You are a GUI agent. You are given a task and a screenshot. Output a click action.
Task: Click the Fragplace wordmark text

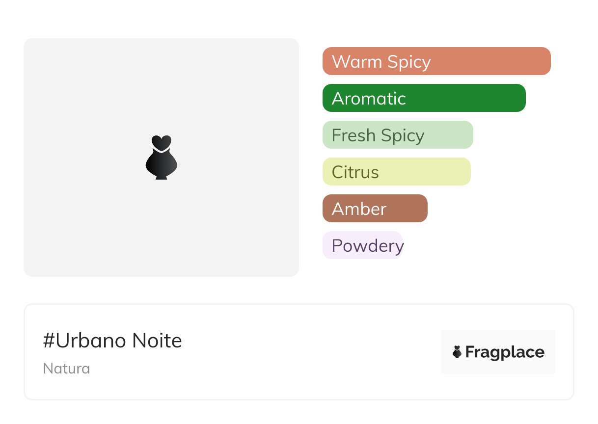coord(505,352)
